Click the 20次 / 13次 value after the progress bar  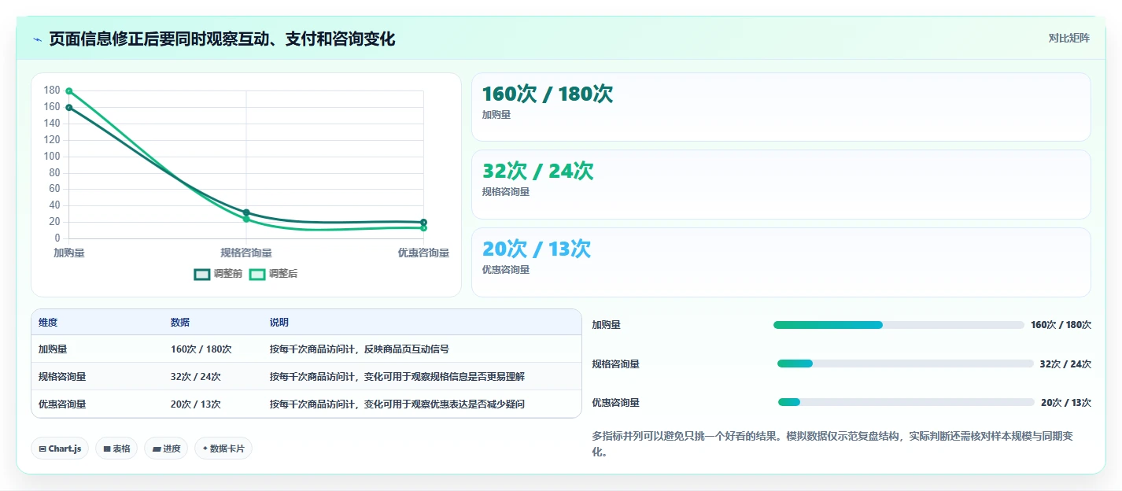[1066, 403]
